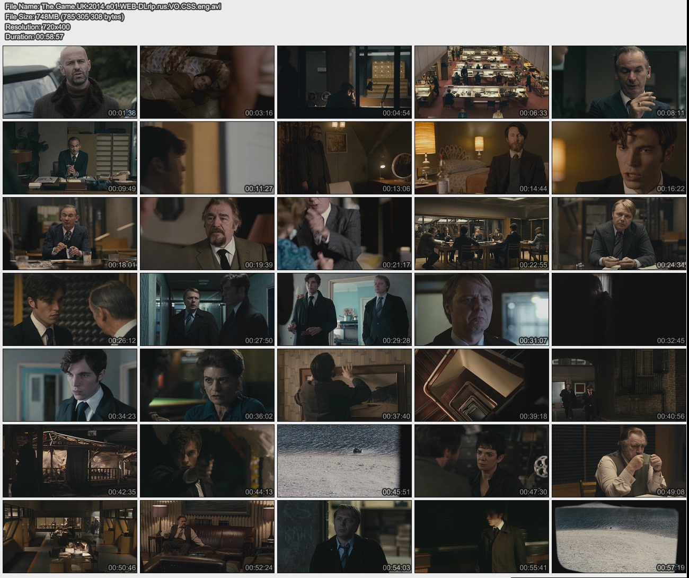This screenshot has height=578, width=689.
Task: Open the painting frame at 00:37:40
Action: tap(344, 385)
